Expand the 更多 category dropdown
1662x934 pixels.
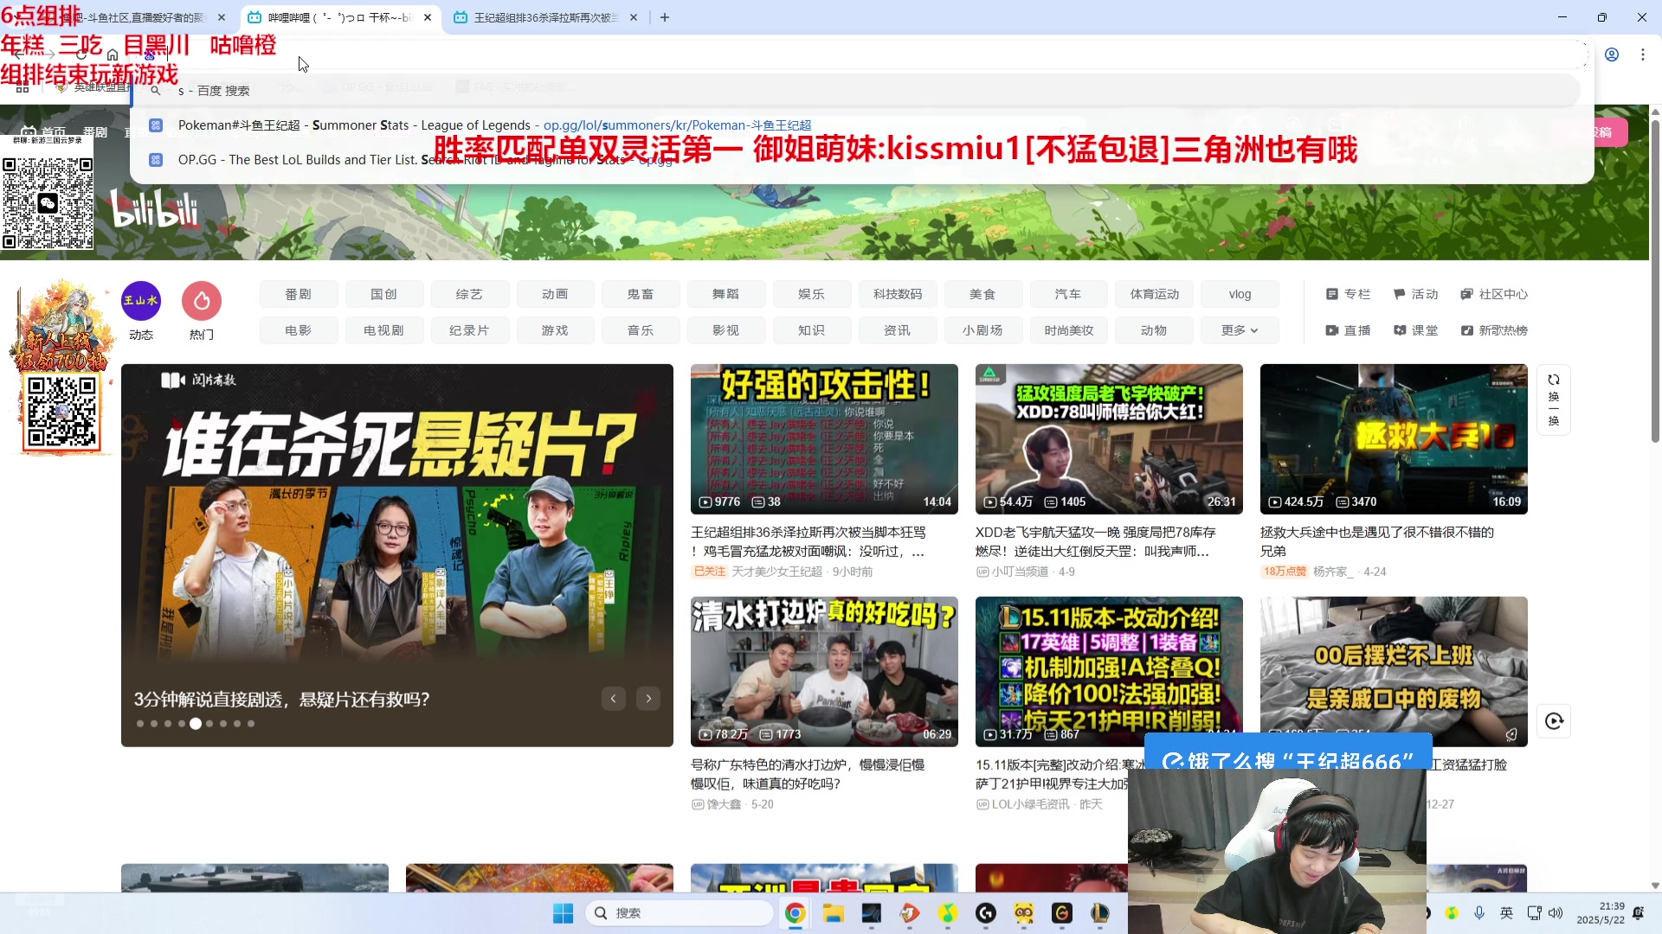[x=1240, y=330]
